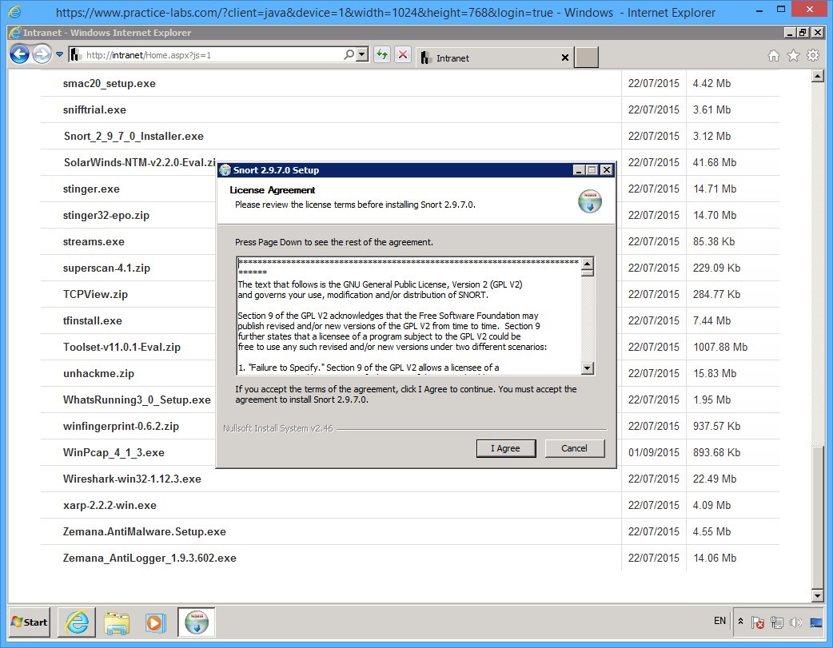Open Favorites with the star icon
The height and width of the screenshot is (648, 833).
pos(792,57)
